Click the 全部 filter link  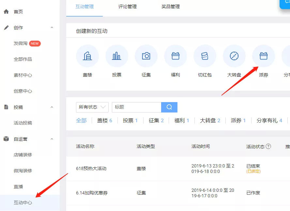coord(81,120)
